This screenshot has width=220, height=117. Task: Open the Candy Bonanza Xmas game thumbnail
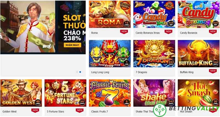154,14
